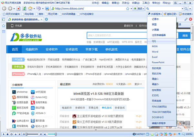Open new tab with plus icon
194x137 pixels.
[x=46, y=19]
